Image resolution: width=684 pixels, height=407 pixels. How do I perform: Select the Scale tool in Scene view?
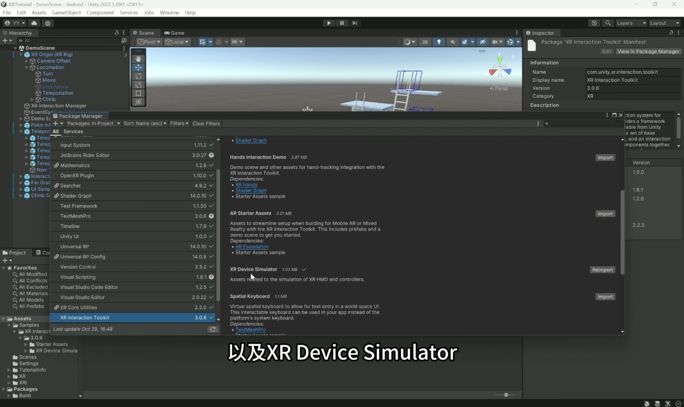point(138,84)
